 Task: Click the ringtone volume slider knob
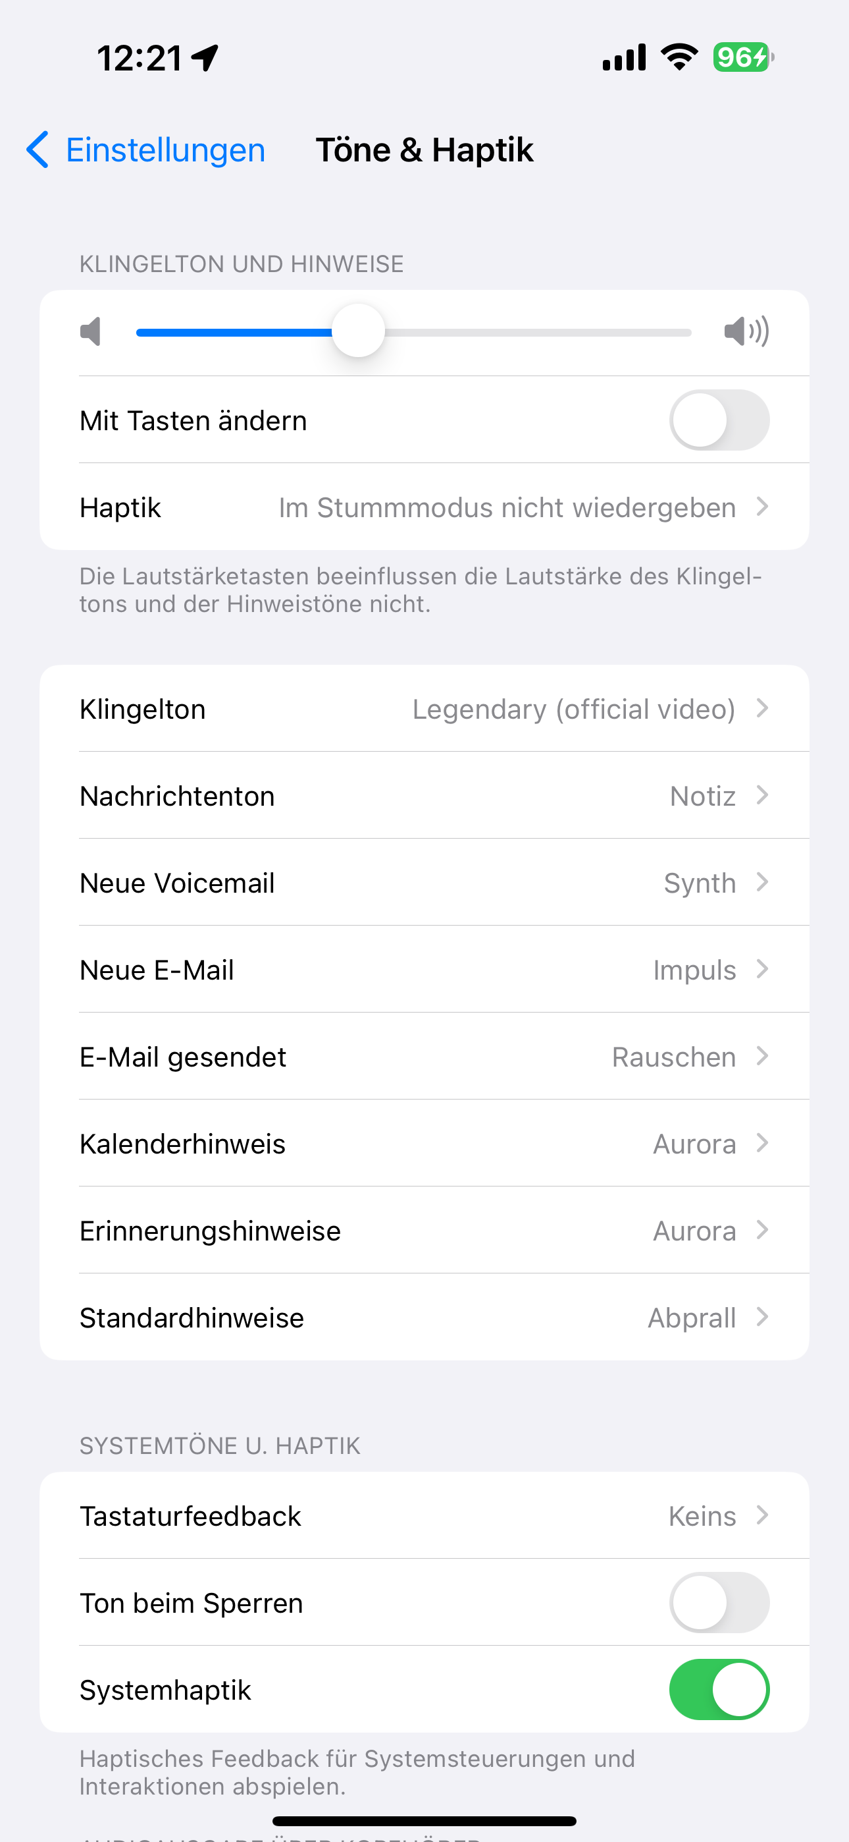point(358,331)
